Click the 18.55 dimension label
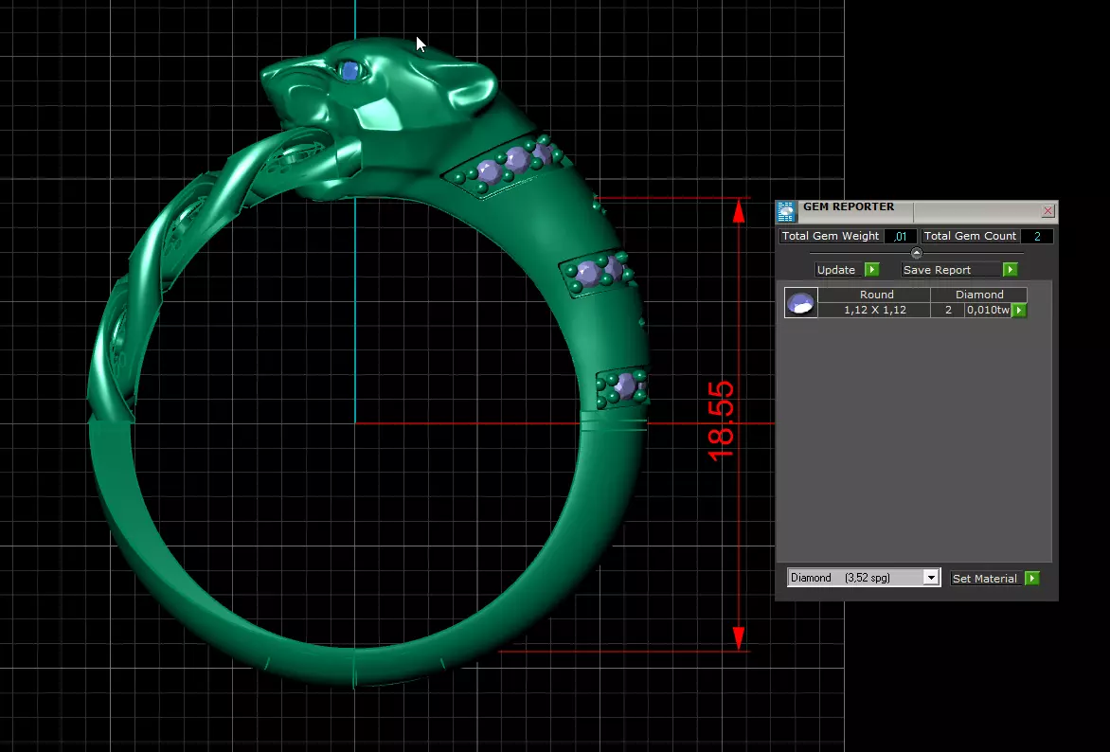The image size is (1110, 752). point(721,422)
